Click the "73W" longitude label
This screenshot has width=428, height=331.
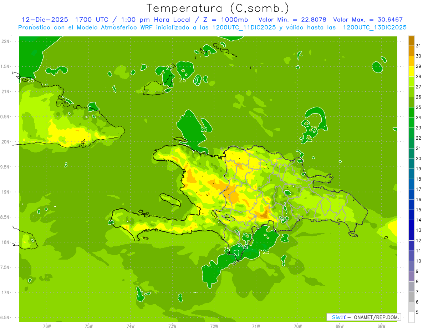[172, 326]
